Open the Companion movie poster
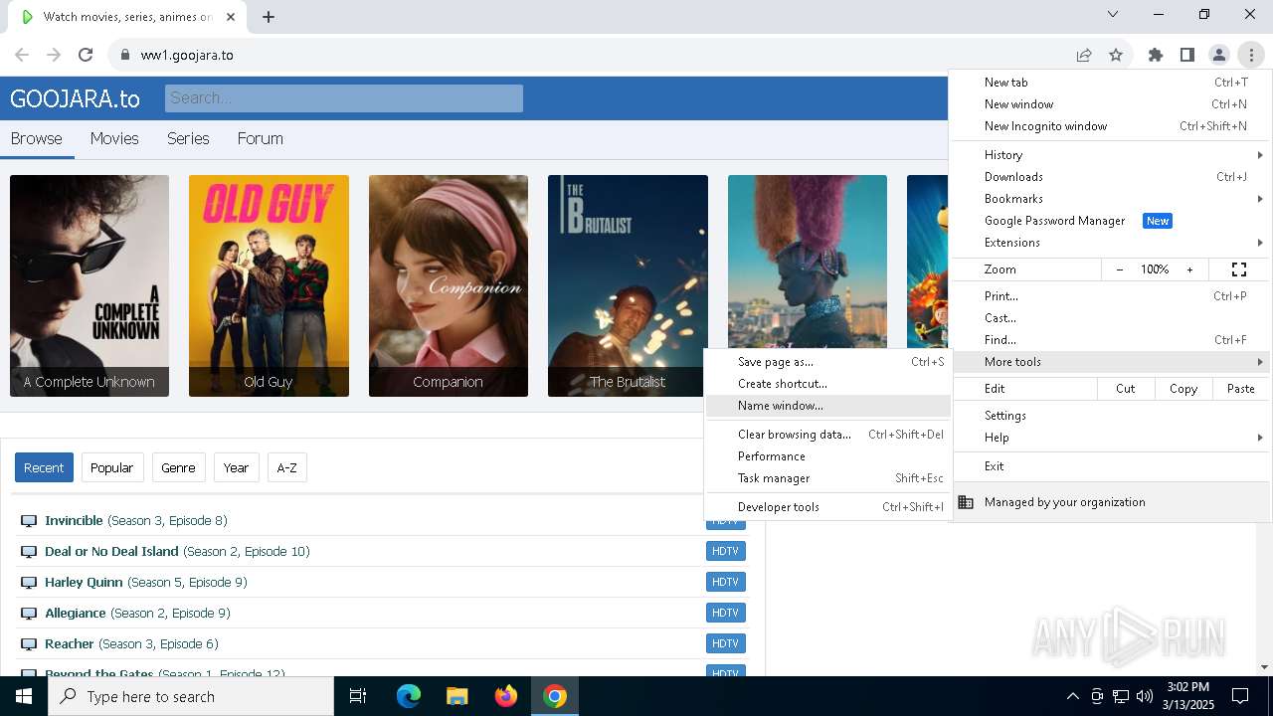Screen dimensions: 1273x716 click(449, 285)
